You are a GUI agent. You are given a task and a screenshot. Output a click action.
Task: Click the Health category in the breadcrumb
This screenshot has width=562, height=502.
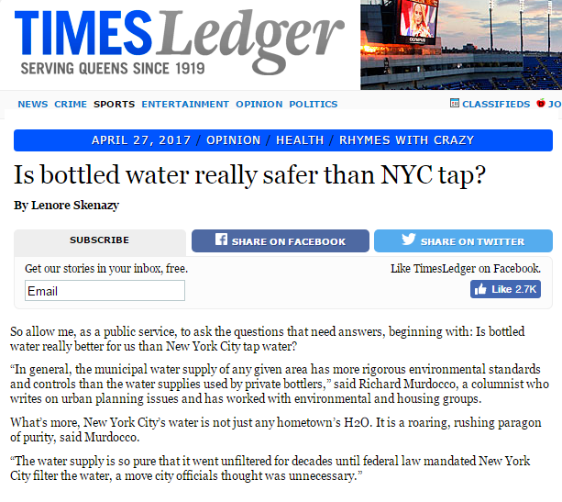tap(300, 139)
